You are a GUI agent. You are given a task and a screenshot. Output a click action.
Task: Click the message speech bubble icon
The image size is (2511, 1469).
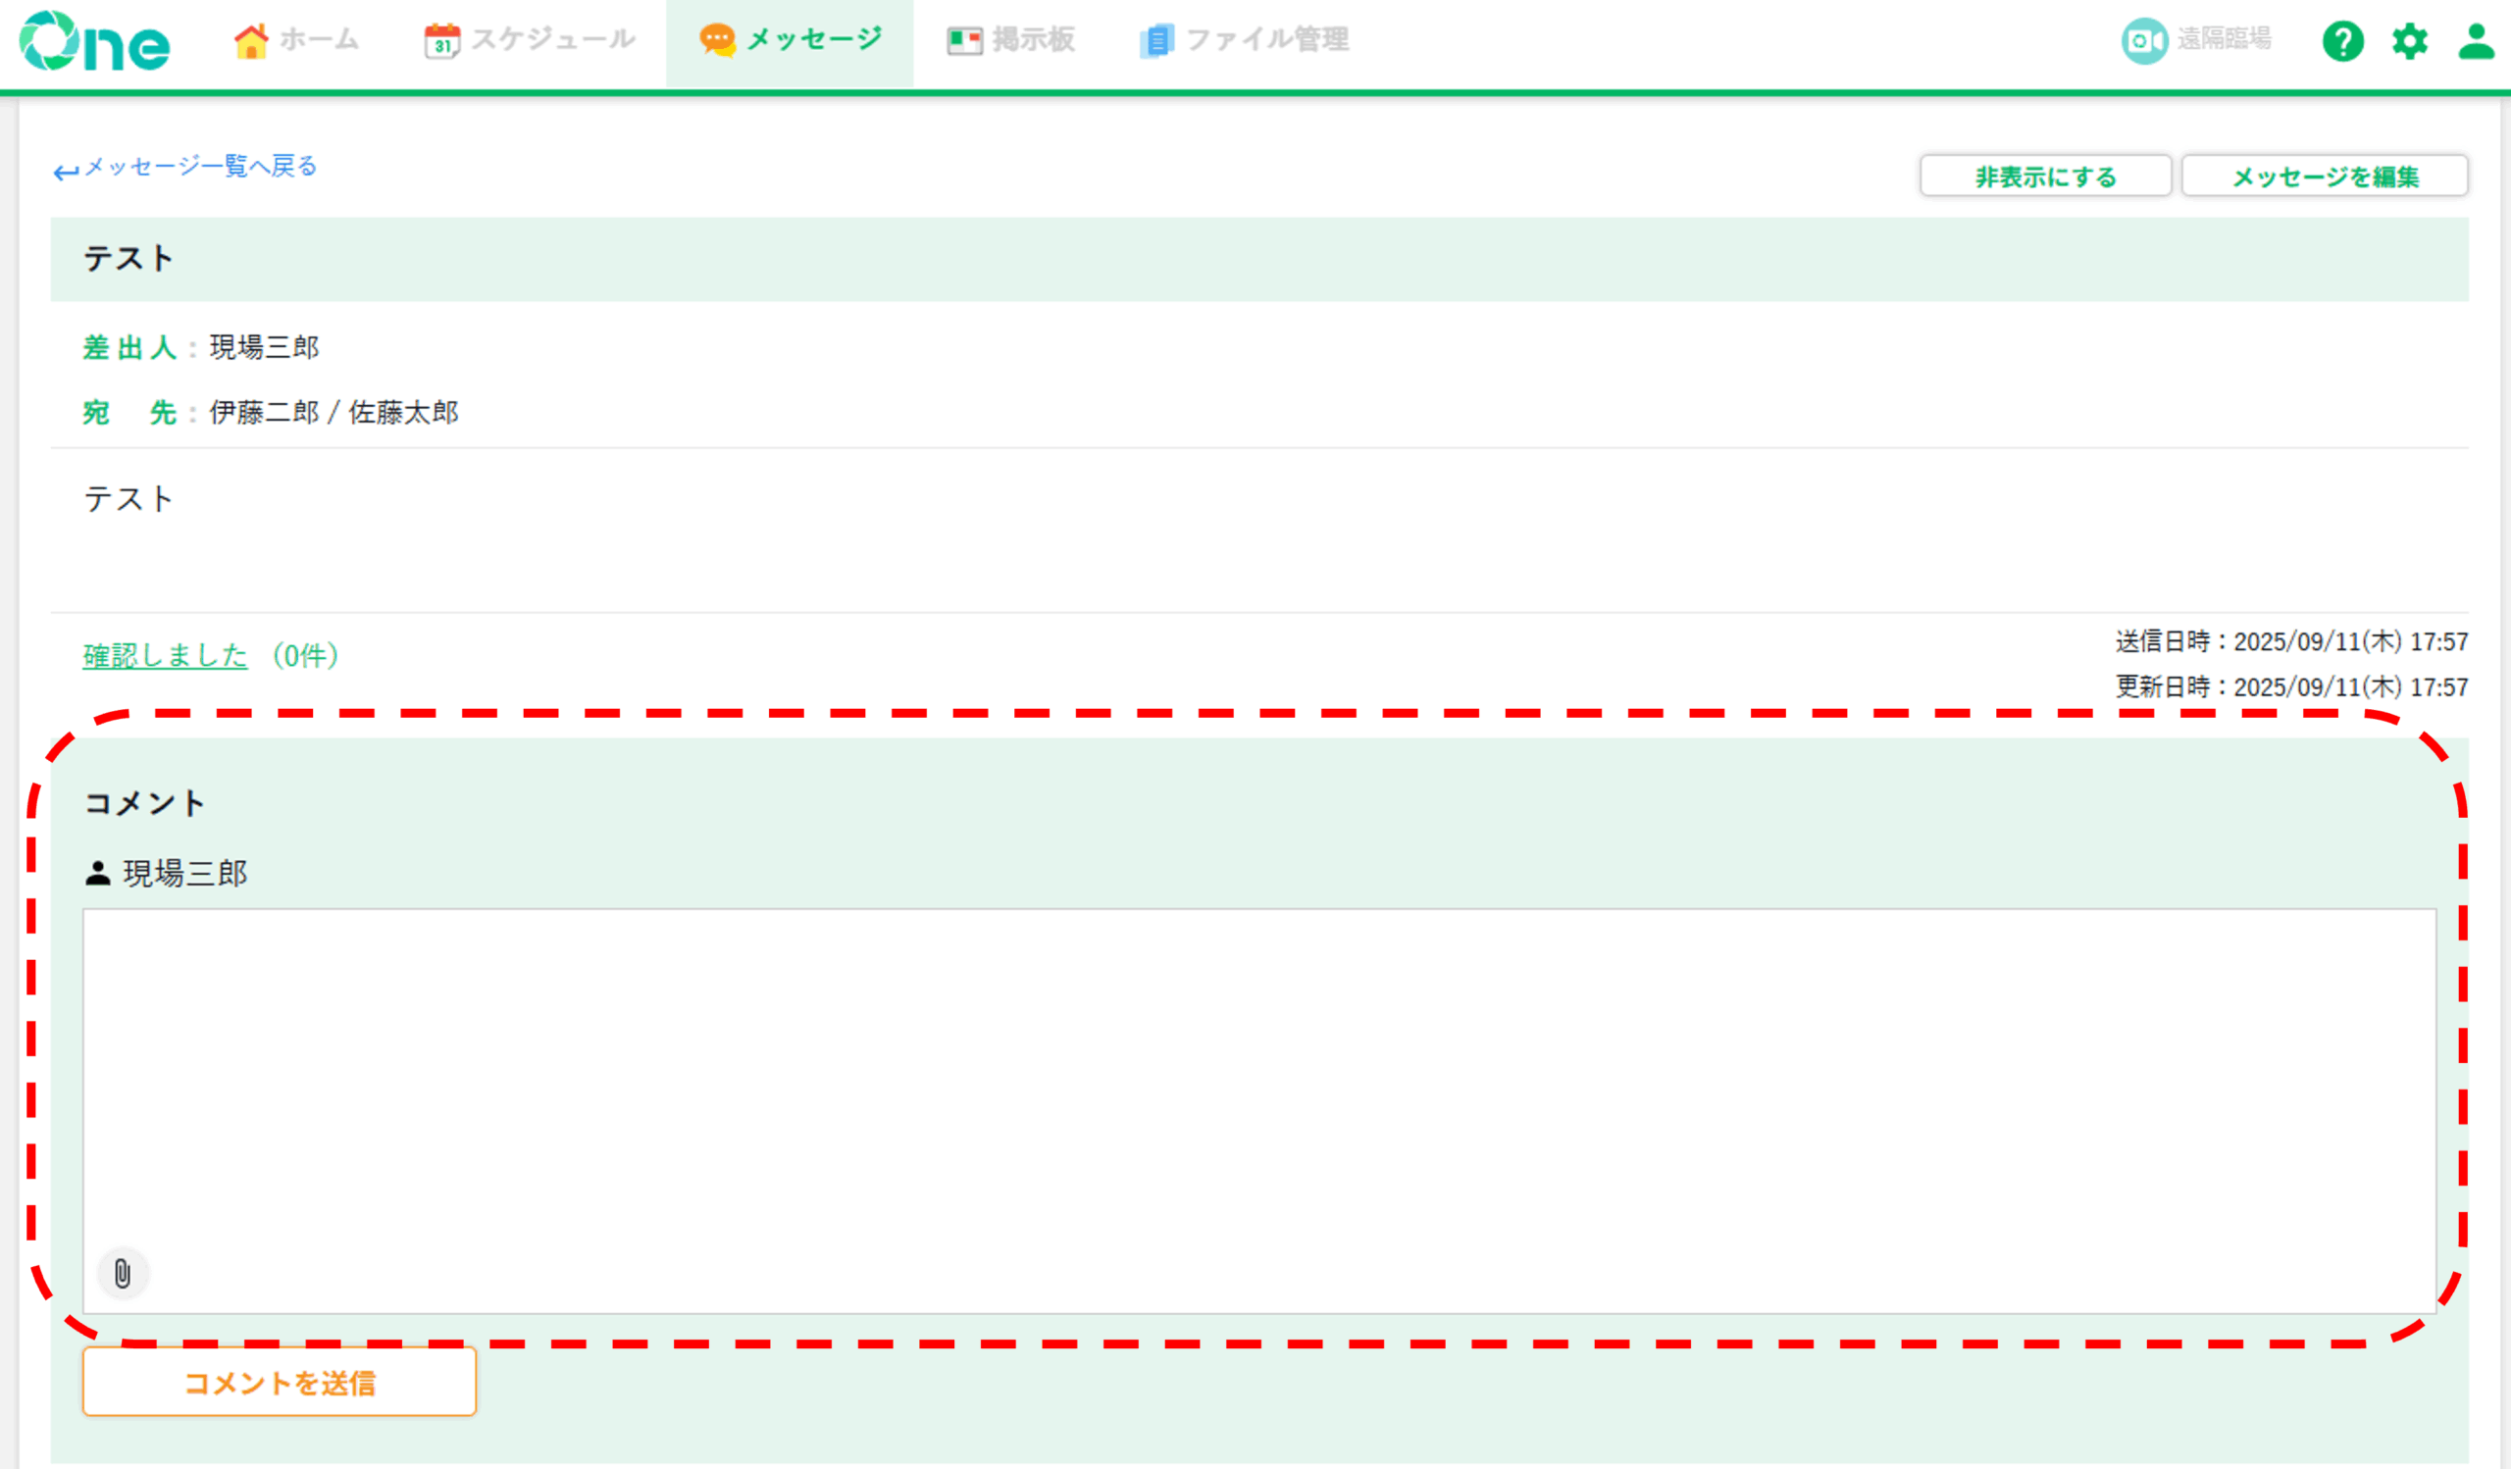coord(716,40)
